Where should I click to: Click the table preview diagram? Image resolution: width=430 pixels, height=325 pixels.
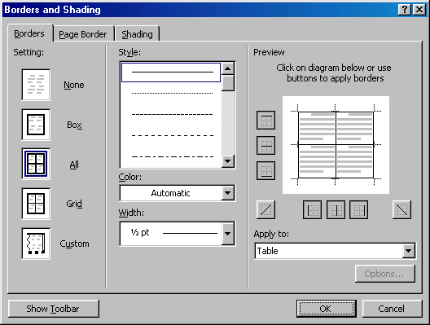click(336, 145)
